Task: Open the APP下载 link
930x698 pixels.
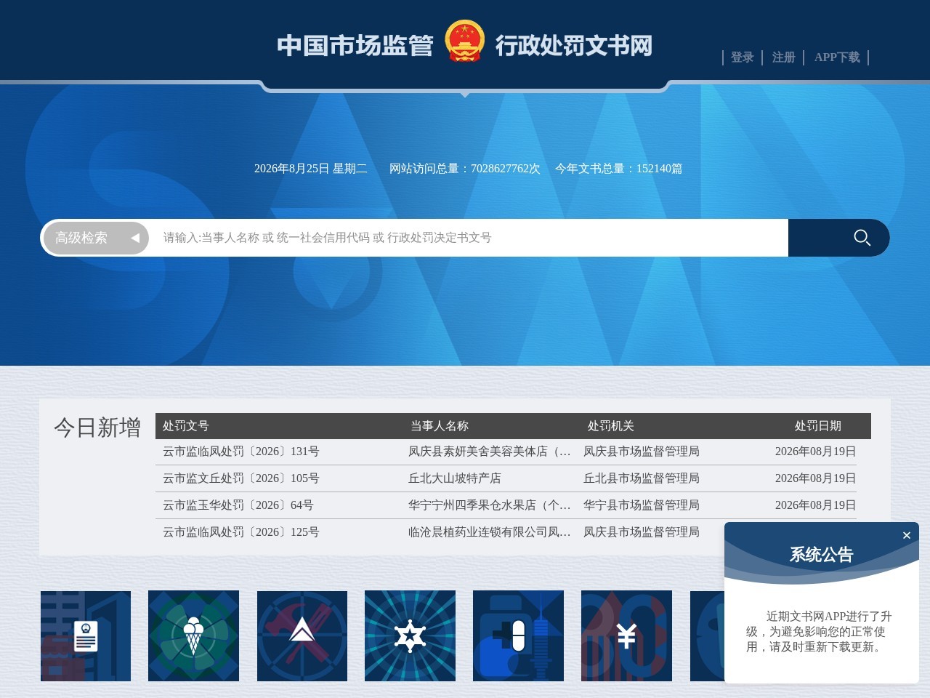Action: [837, 57]
